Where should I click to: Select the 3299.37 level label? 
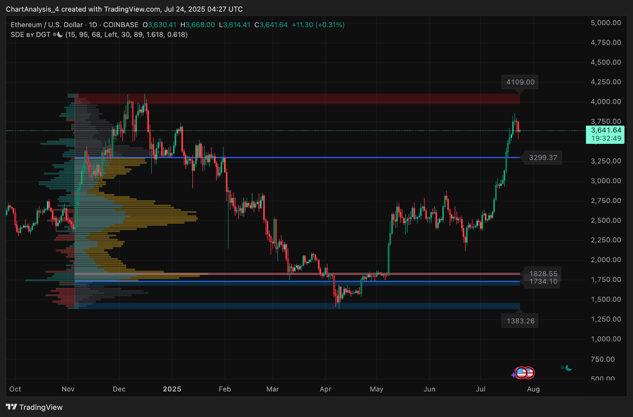click(x=543, y=158)
